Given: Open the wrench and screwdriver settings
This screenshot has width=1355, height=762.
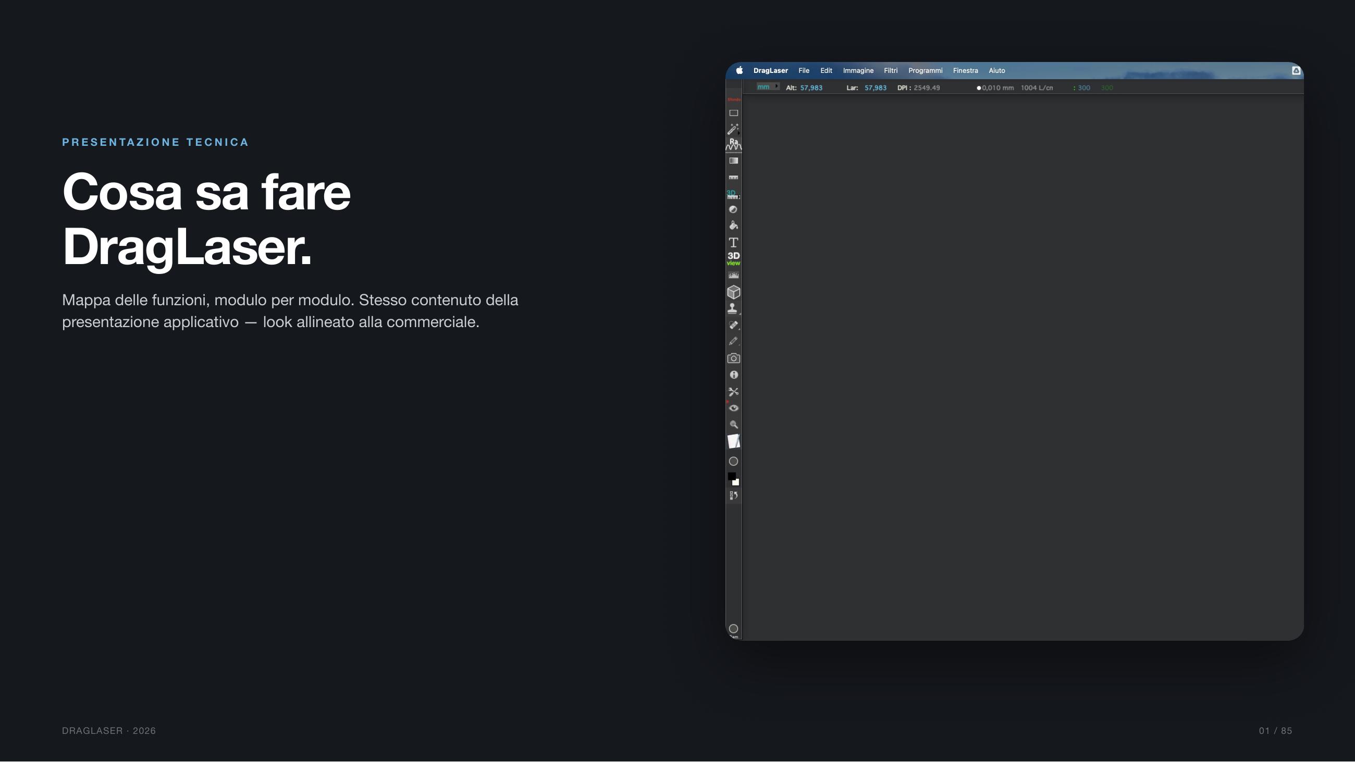Looking at the screenshot, I should pos(733,392).
